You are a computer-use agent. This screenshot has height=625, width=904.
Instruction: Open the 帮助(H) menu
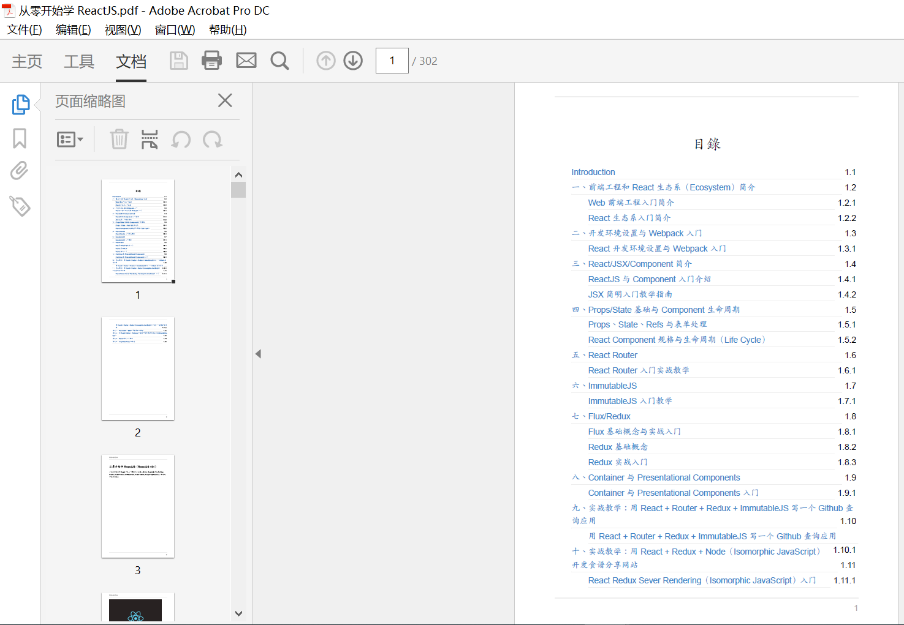(228, 30)
